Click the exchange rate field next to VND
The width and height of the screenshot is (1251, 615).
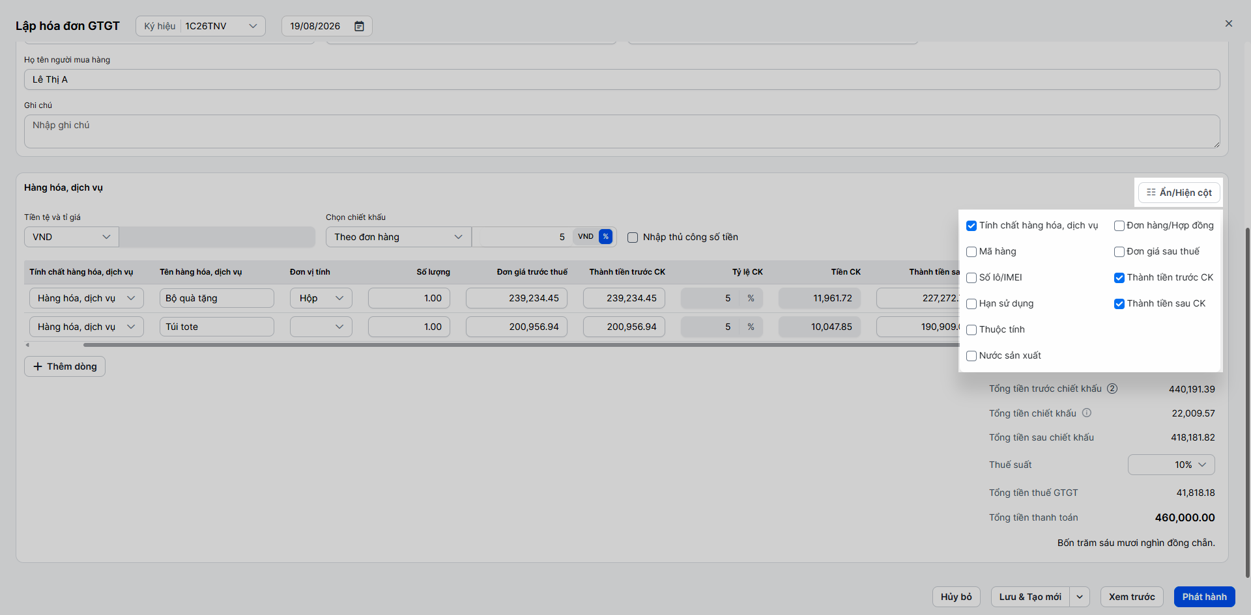[x=217, y=237]
